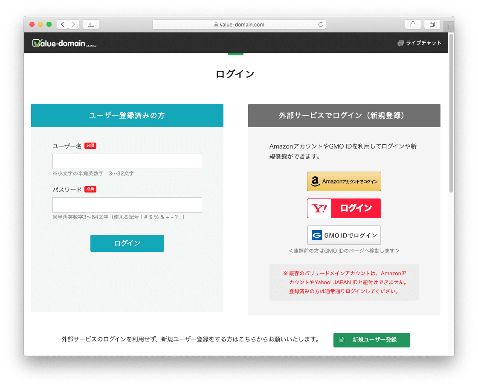Click the Y! icon on the Yahoo login button
The height and width of the screenshot is (388, 478).
[x=319, y=208]
